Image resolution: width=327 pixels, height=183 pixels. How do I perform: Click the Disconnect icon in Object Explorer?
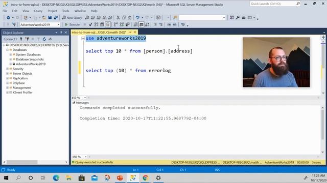[x=27, y=39]
